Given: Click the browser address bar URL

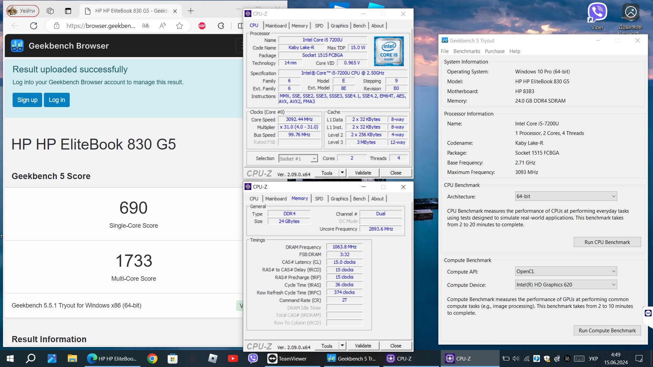Looking at the screenshot, I should pos(101,26).
